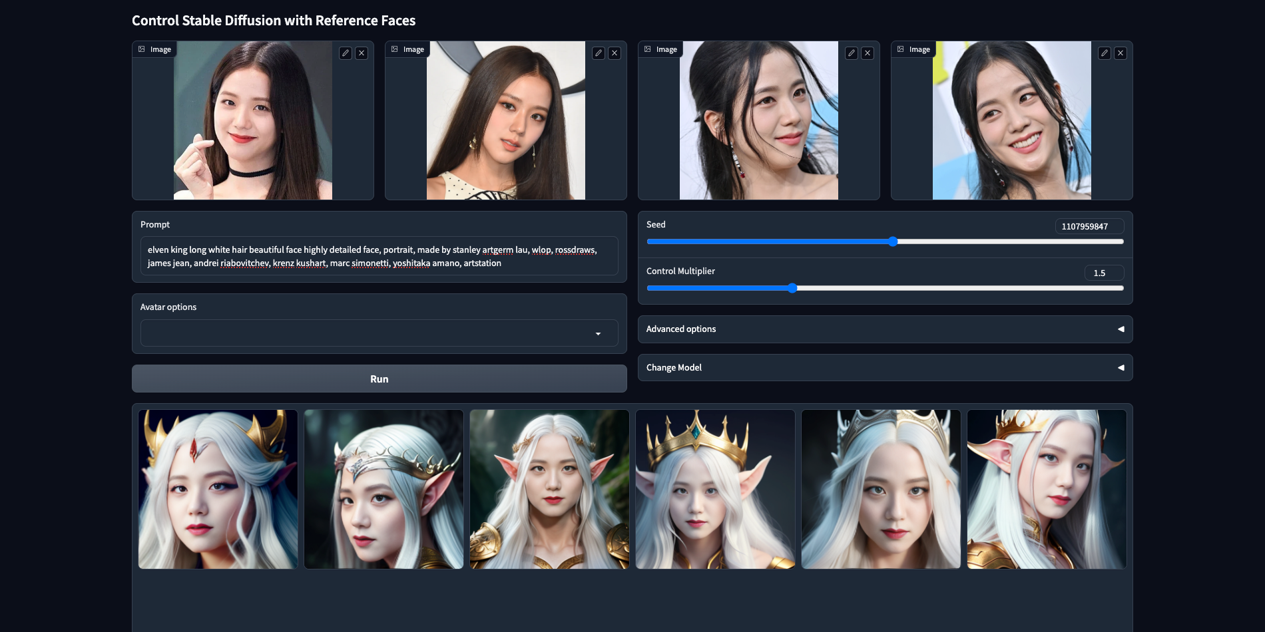Expand the Change Model section
This screenshot has height=632, width=1265.
click(885, 368)
